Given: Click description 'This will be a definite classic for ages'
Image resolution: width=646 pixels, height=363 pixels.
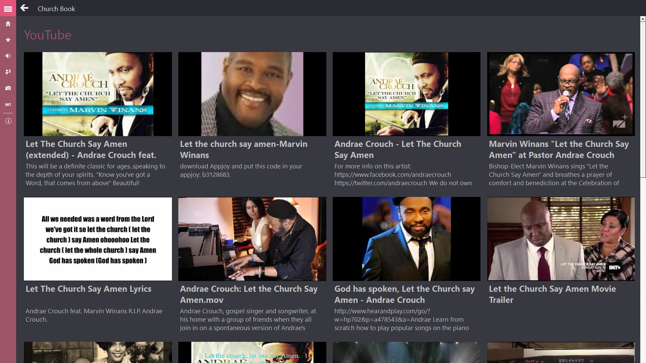Looking at the screenshot, I should click(x=95, y=175).
